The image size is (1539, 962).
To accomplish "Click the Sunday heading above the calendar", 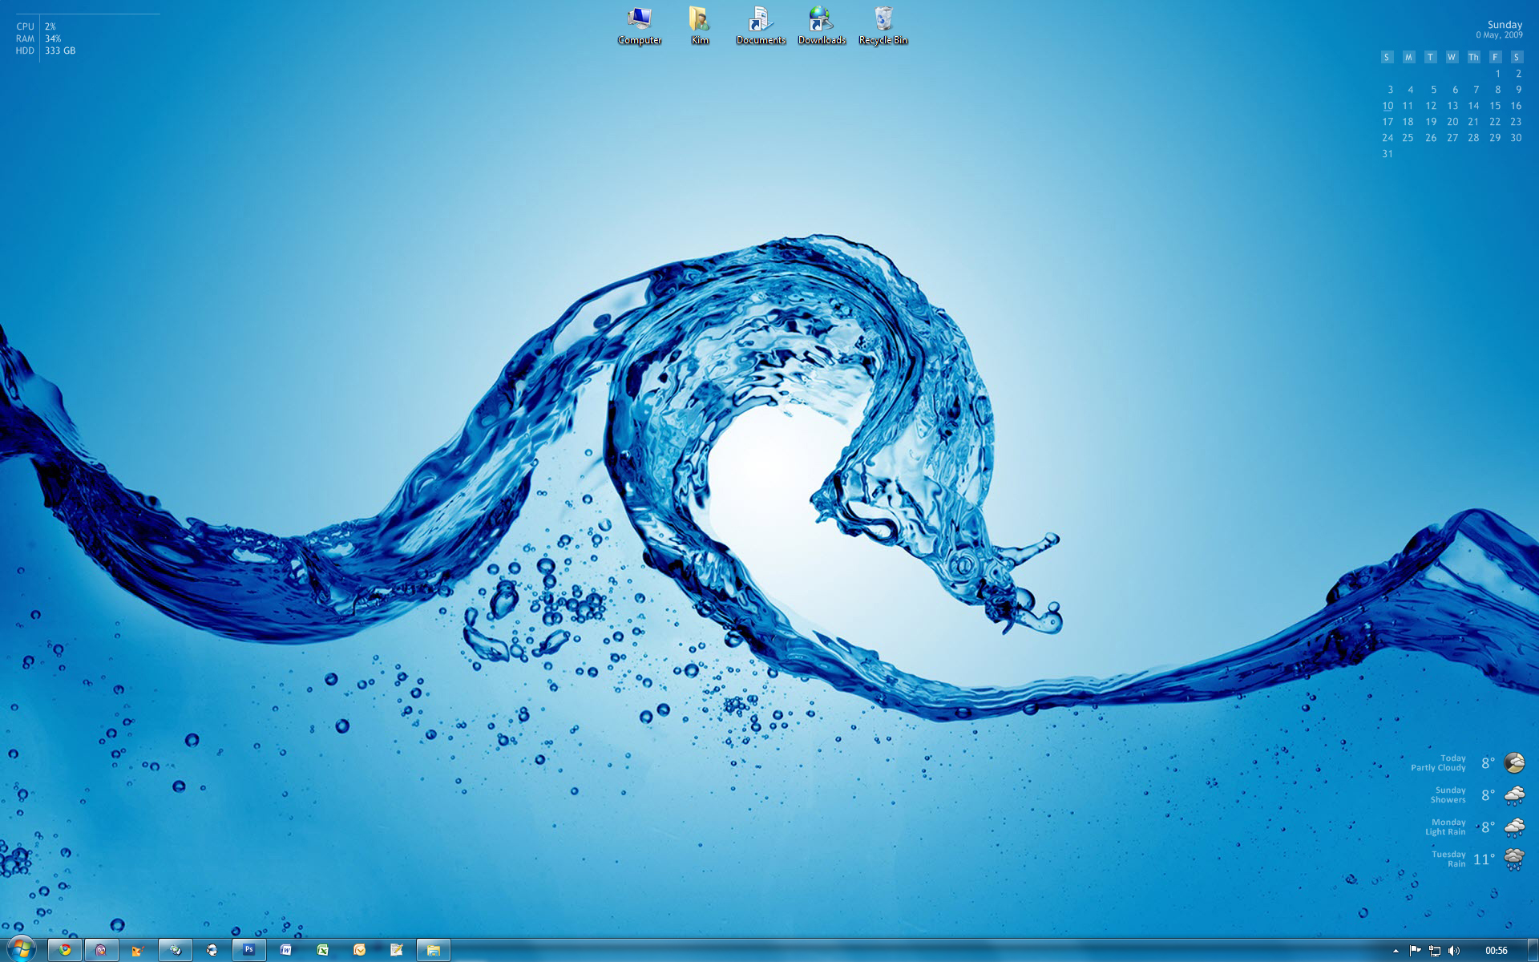I will point(1505,25).
